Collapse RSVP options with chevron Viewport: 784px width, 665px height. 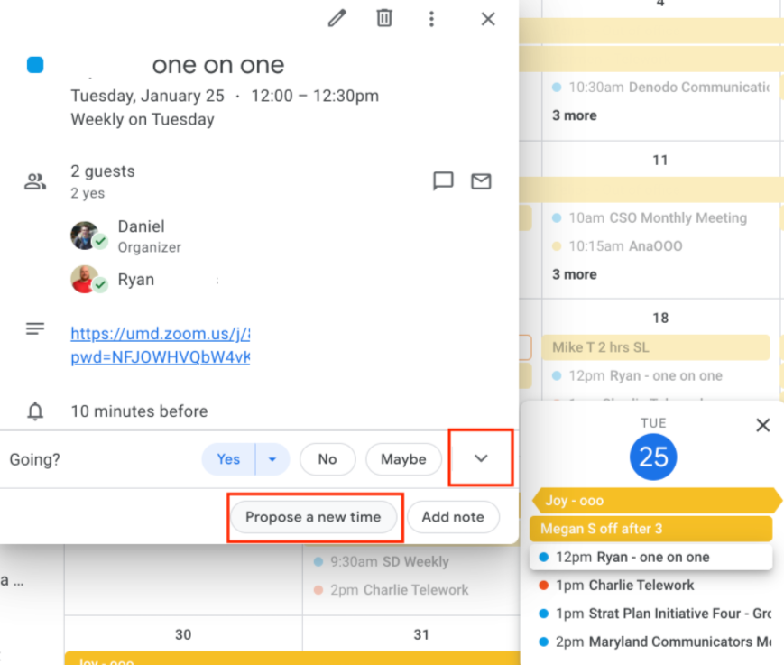pos(481,458)
